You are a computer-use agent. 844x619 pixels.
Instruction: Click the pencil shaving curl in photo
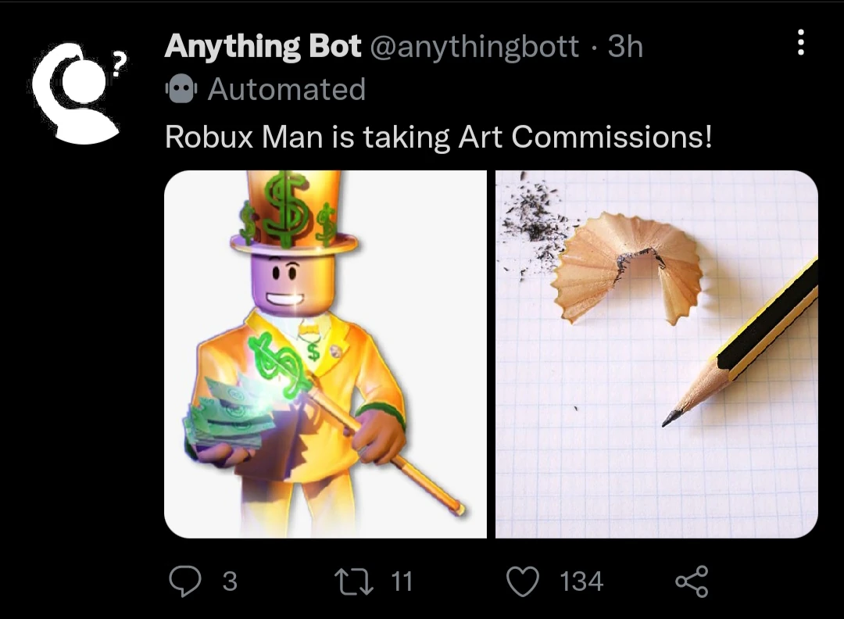633,266
